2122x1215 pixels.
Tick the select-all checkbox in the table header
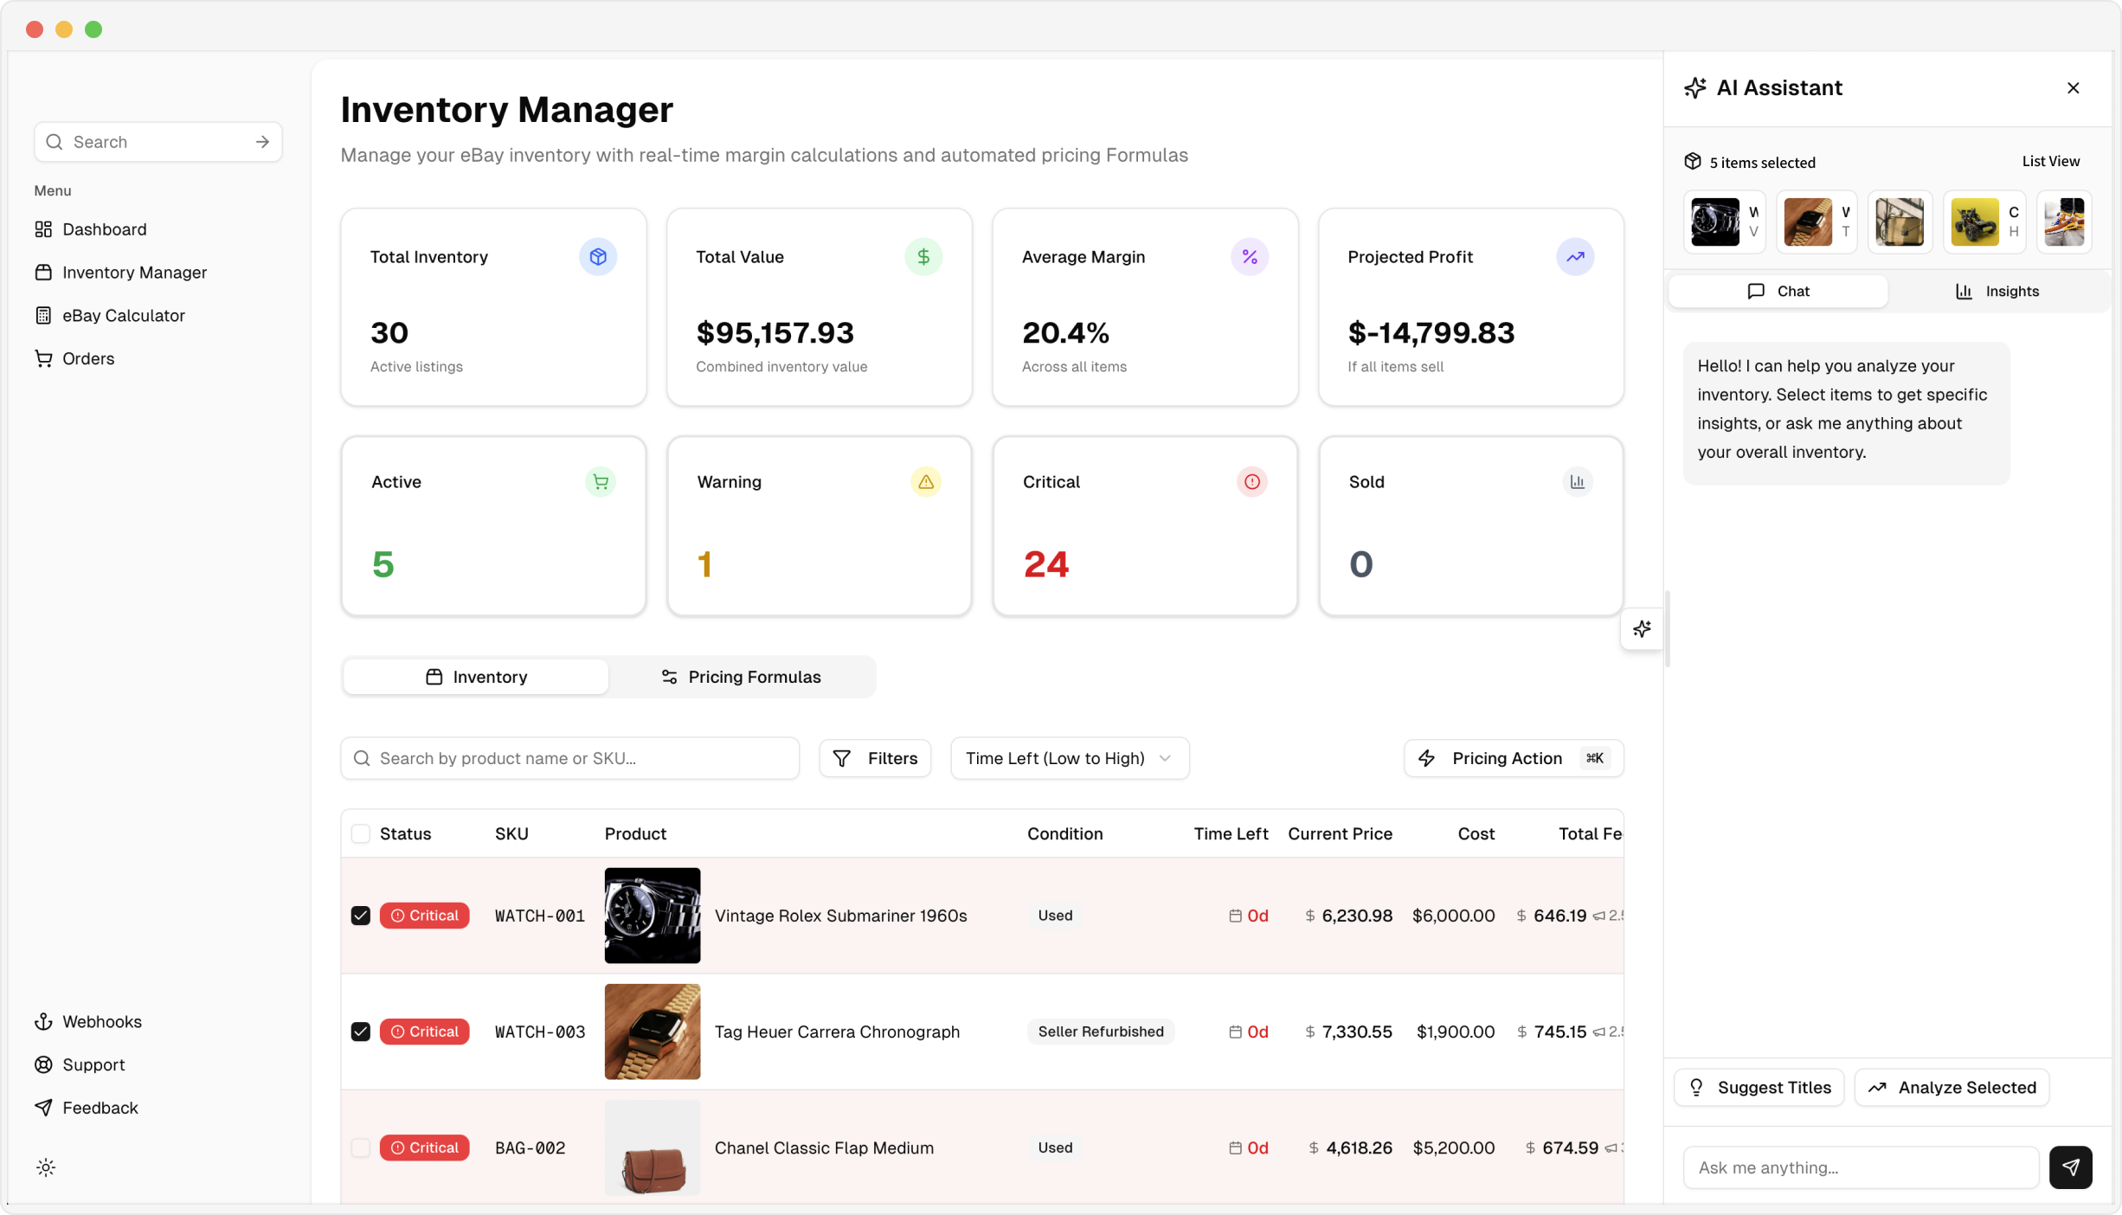click(361, 833)
